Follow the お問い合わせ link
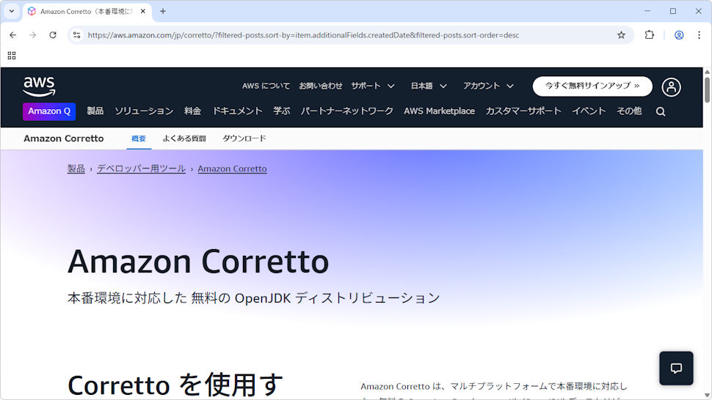The width and height of the screenshot is (712, 400). tap(321, 86)
